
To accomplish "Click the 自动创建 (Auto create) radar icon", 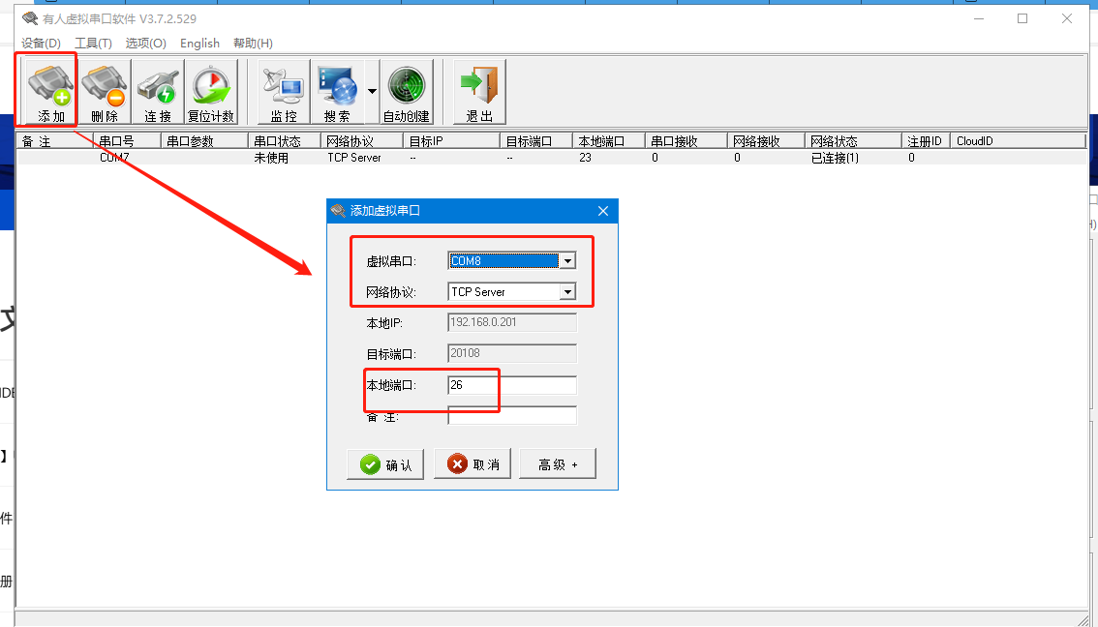I will click(406, 92).
